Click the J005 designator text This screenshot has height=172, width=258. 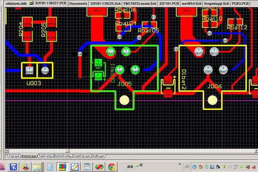coord(125,84)
